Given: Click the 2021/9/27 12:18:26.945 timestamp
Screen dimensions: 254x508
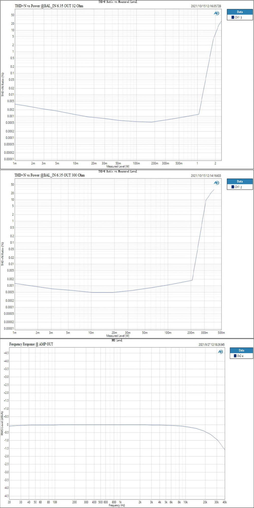Looking at the screenshot, I should coord(211,345).
